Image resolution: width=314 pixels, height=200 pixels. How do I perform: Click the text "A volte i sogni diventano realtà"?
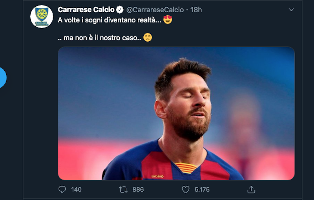(109, 20)
